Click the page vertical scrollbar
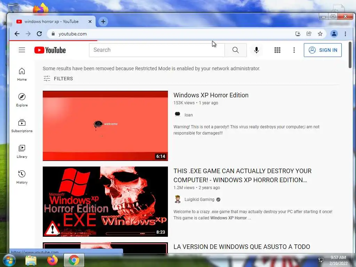356x267 pixels. pyautogui.click(x=350, y=55)
